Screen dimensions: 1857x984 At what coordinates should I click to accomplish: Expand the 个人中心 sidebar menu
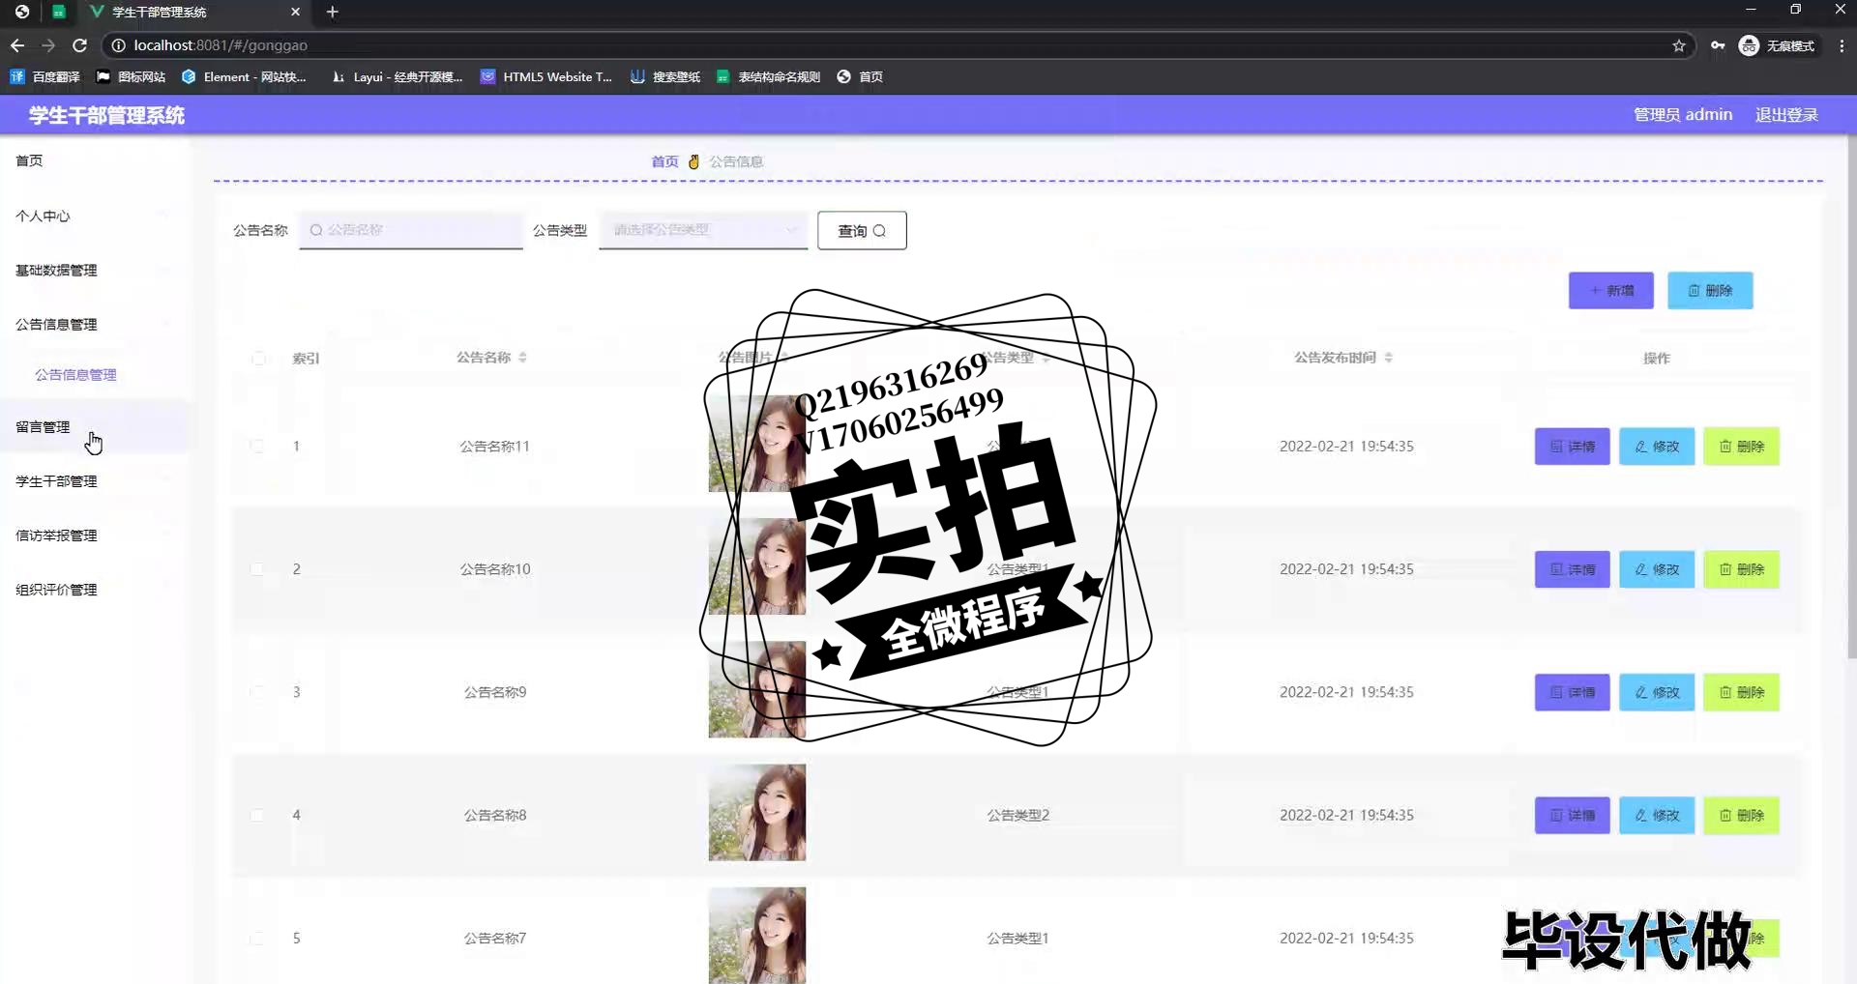pos(95,216)
